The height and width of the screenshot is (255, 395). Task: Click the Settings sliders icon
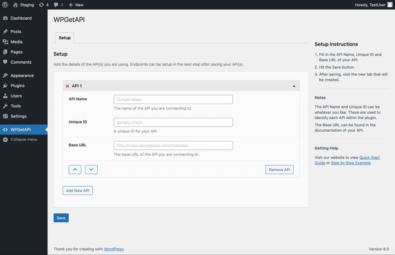tap(5, 116)
